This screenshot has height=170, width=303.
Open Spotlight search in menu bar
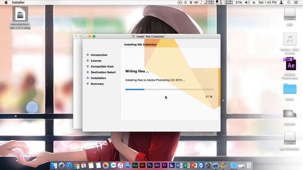288,2
